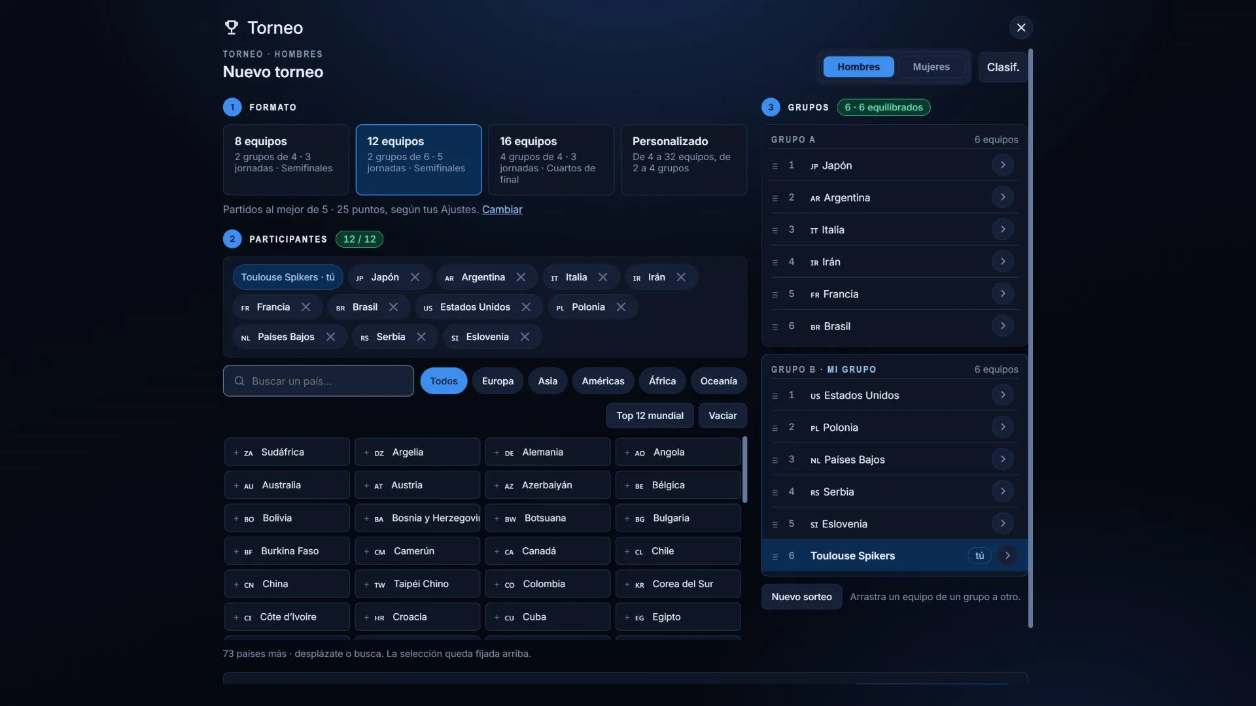Clear selection with the Vaciar button

point(723,416)
